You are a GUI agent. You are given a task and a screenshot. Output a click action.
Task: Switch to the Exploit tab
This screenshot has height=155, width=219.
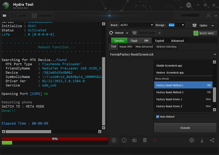[x=159, y=41]
